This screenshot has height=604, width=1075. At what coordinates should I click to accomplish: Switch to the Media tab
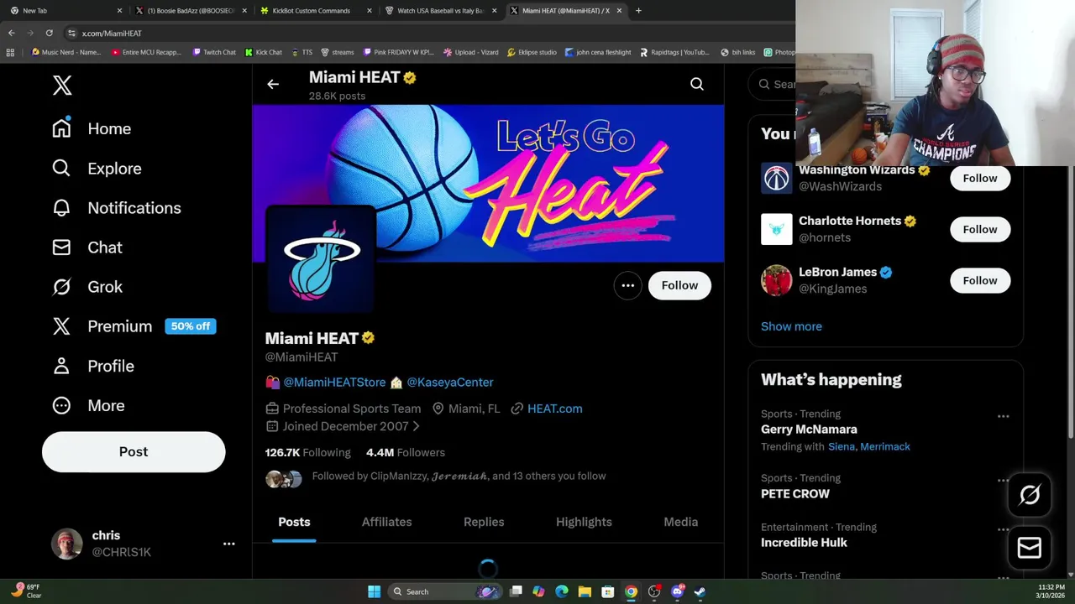pyautogui.click(x=680, y=522)
